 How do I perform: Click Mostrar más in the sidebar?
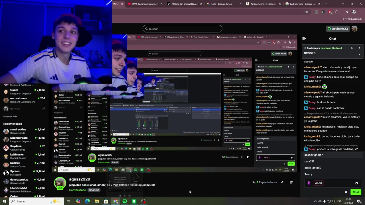tap(10, 116)
